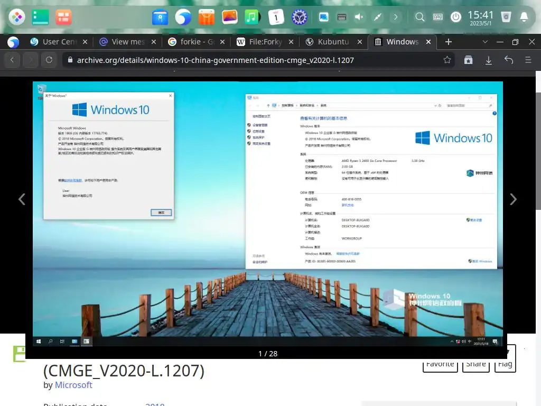Close the Kubuntu tab

point(360,42)
